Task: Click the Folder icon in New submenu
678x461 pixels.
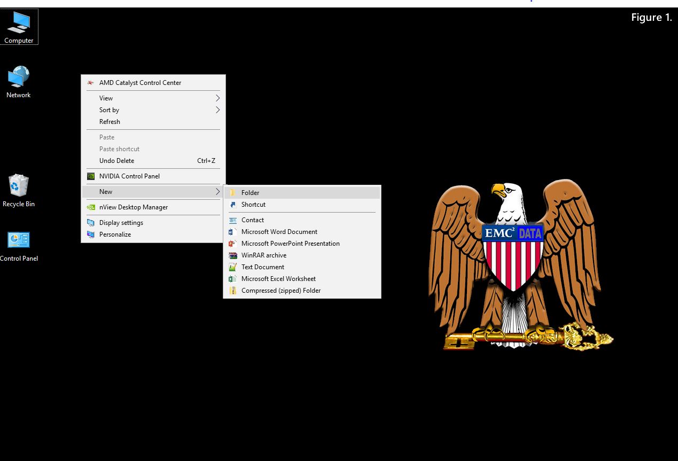Action: [x=232, y=193]
